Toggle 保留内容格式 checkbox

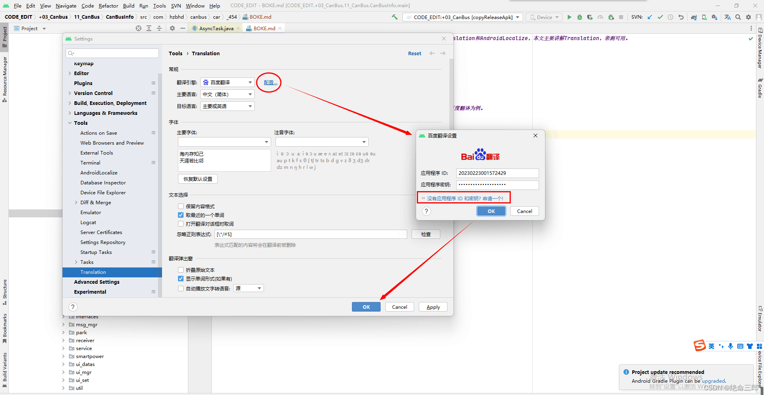coord(181,206)
